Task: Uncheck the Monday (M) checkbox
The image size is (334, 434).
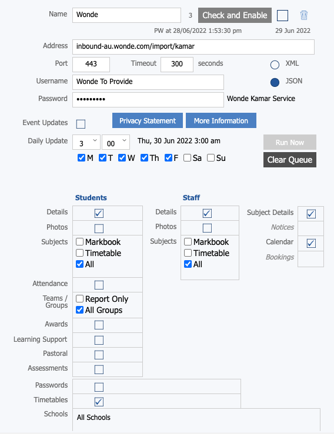Action: (81, 158)
